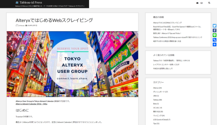Click the solid mail envelope icon
The width and height of the screenshot is (217, 125).
point(197,3)
